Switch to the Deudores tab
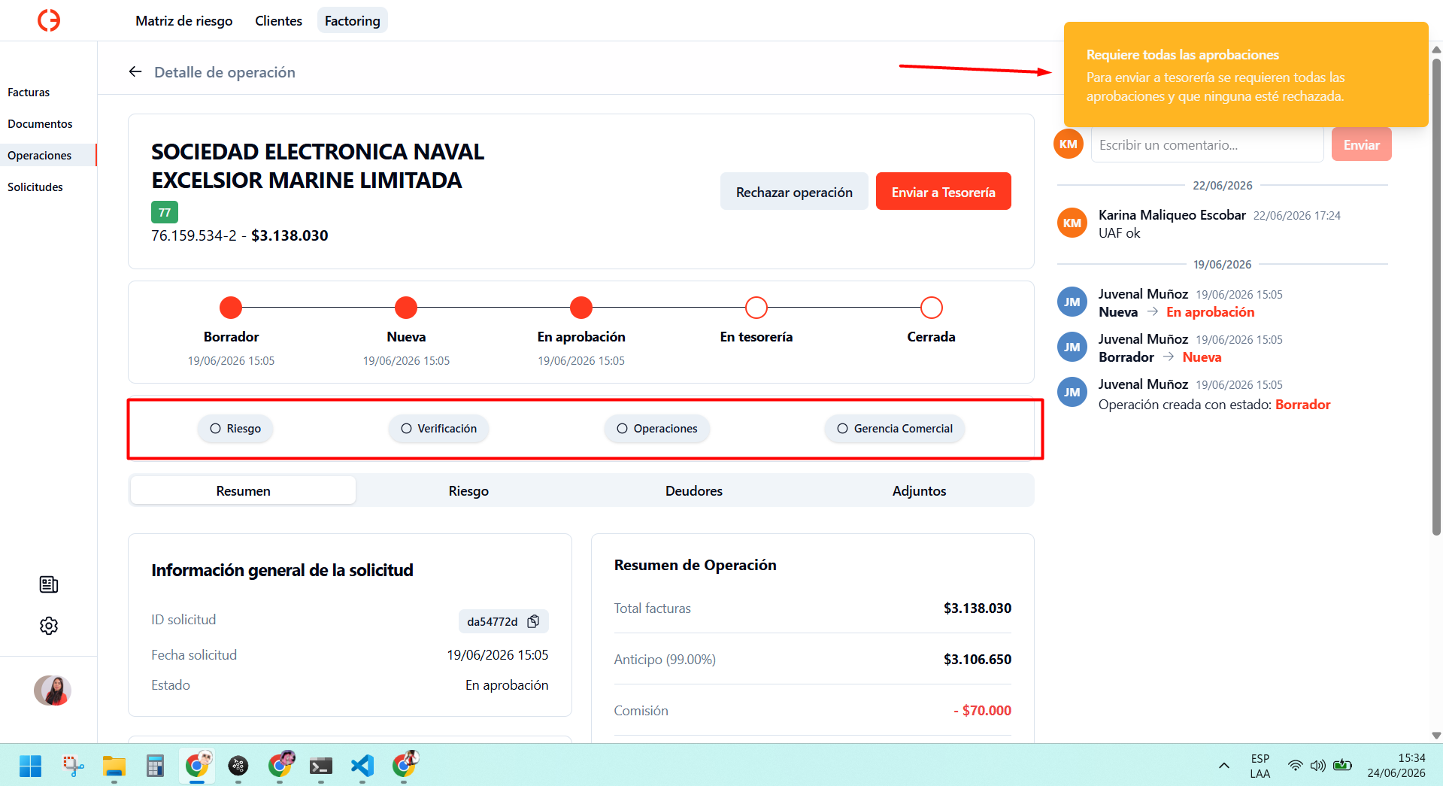 pyautogui.click(x=694, y=490)
